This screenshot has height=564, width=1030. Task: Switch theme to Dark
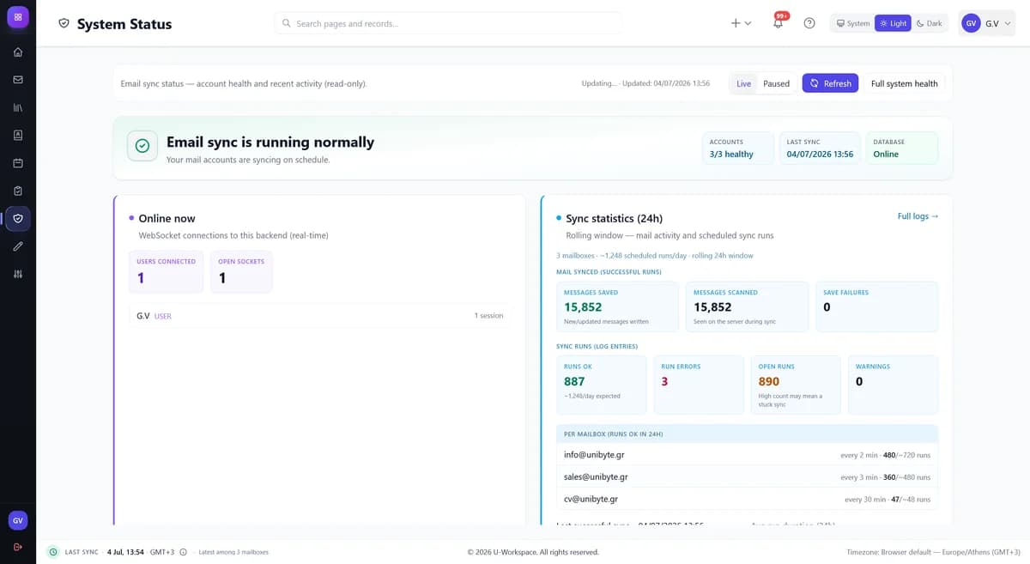point(929,23)
